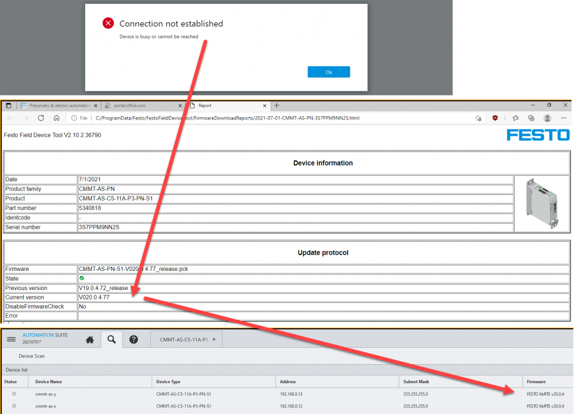Click status icon of cmmt-as-y row
Image resolution: width=574 pixels, height=414 pixels.
pyautogui.click(x=14, y=394)
